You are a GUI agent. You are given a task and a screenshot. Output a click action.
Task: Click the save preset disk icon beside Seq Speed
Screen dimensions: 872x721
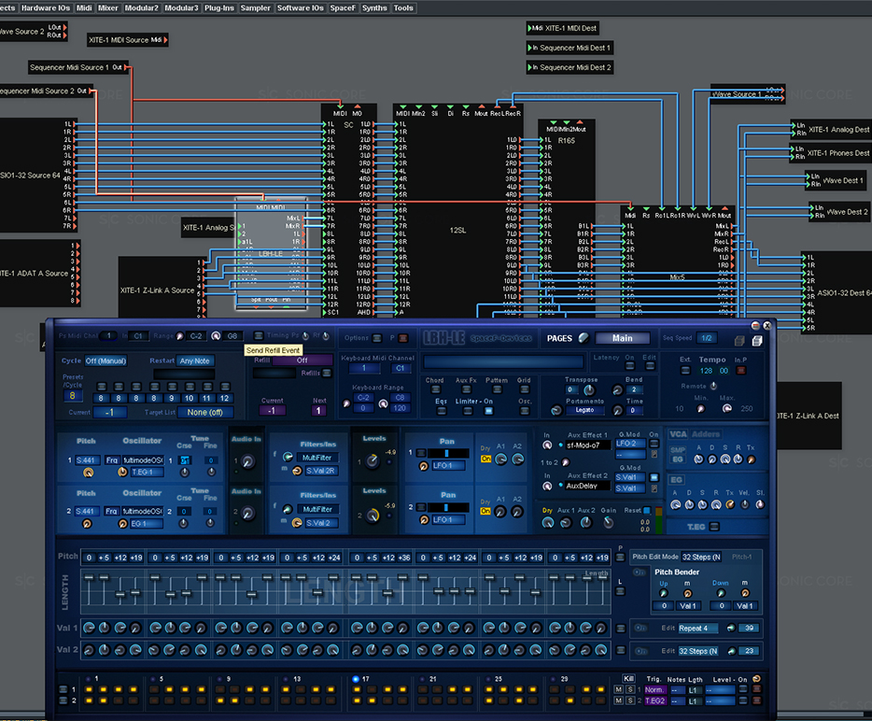[757, 341]
